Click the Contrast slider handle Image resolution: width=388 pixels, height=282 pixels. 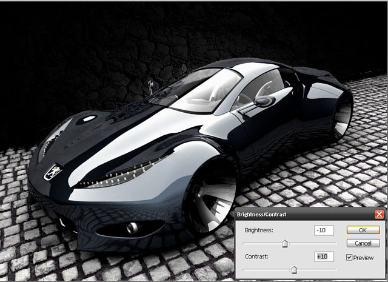tap(294, 270)
